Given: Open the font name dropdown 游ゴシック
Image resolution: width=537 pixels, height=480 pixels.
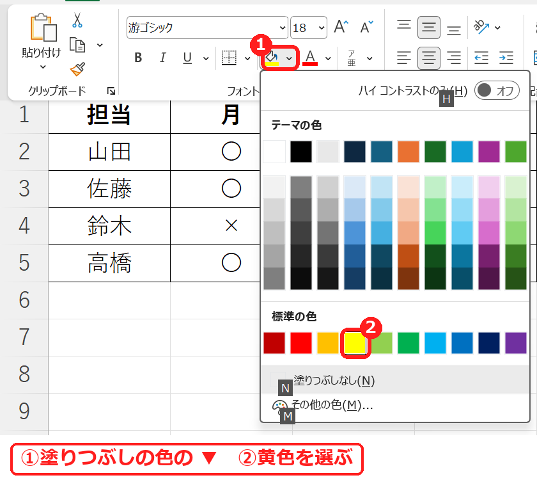Looking at the screenshot, I should (x=283, y=28).
